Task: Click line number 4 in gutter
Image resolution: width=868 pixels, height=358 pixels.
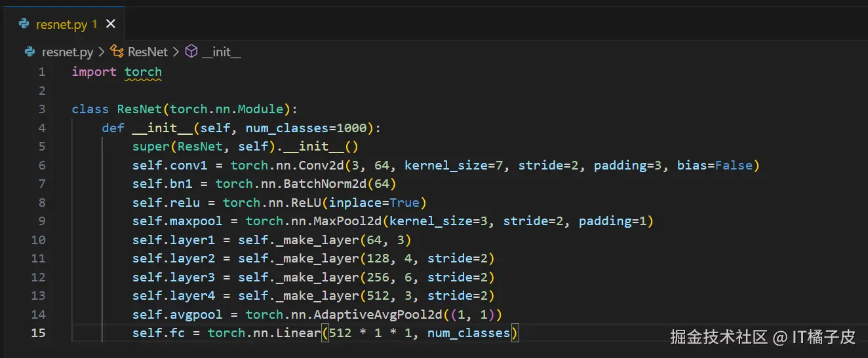Action: (x=42, y=128)
